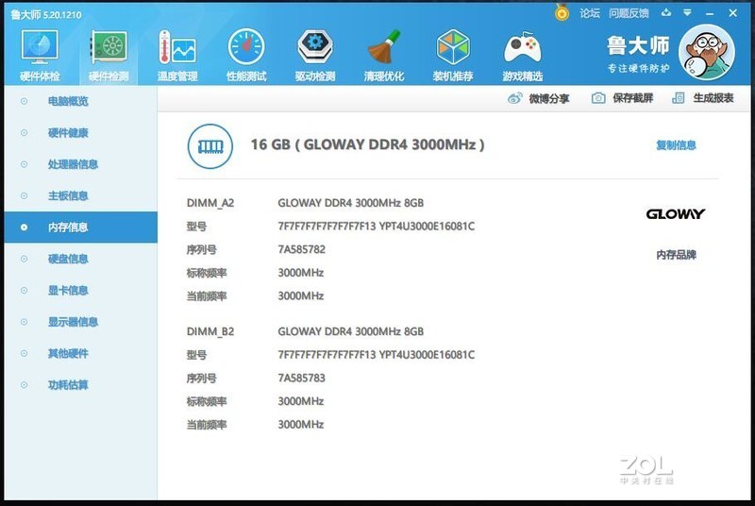Click serial number 7A585782
Screen dimensions: 755x506
tap(301, 249)
